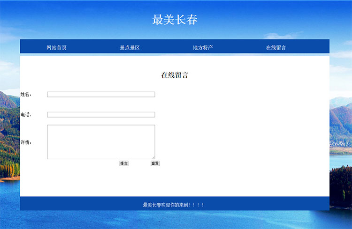
Task: Click the lake background below the footer bar
Action: coord(175,220)
